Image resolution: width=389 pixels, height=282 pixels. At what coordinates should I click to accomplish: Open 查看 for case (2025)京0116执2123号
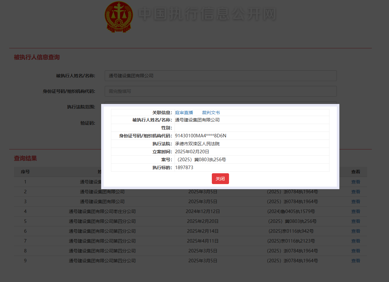pos(356,241)
